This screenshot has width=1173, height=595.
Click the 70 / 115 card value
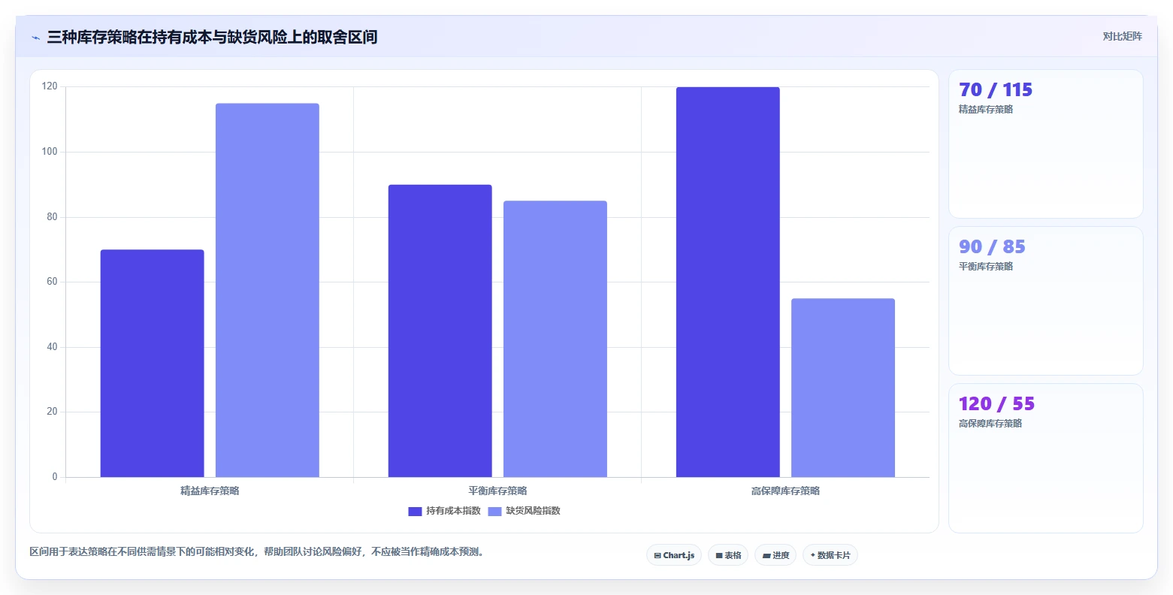coord(996,90)
